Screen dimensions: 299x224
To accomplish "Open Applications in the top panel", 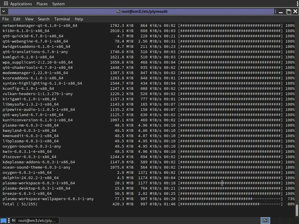I will coord(21,4).
